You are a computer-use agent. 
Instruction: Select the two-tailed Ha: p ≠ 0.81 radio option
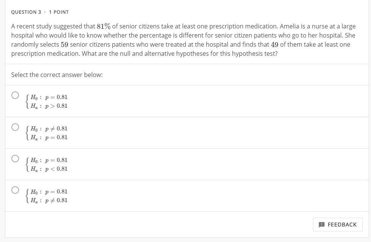(x=15, y=189)
